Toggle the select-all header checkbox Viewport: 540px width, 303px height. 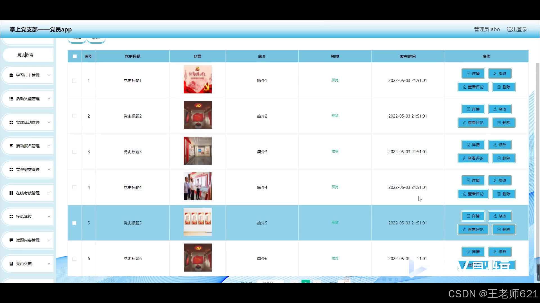(75, 56)
